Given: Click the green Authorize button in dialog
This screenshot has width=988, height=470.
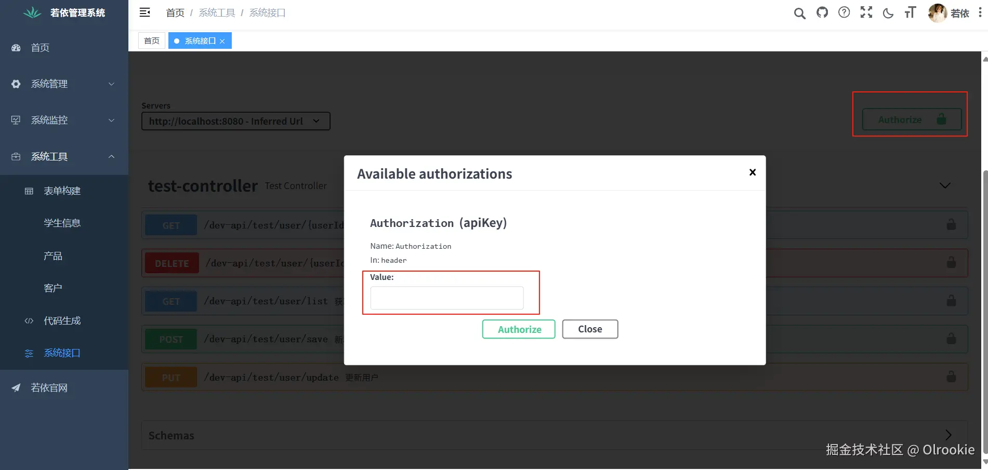Looking at the screenshot, I should [519, 329].
